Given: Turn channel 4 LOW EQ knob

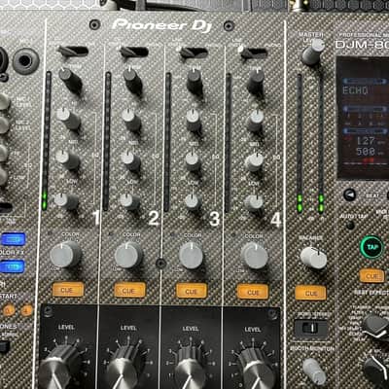Looking at the screenshot, I should [x=254, y=203].
